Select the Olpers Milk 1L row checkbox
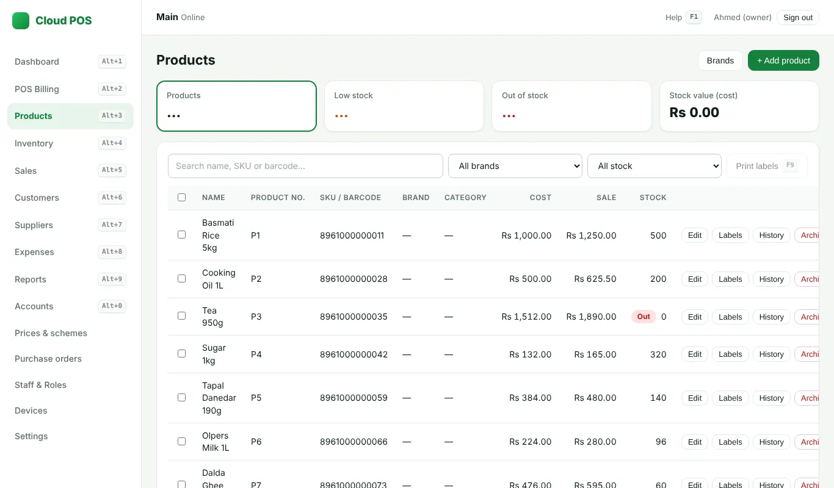834x488 pixels. 181,441
